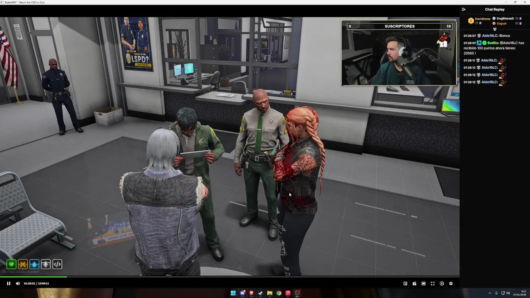Click the SUSCRIPTORES goal bar
Screen dimensions: 530x298
pyautogui.click(x=399, y=26)
